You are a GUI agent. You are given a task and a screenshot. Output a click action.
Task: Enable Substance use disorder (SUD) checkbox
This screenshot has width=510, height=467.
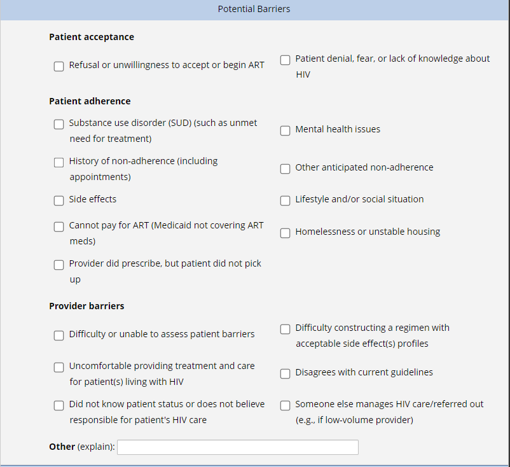coord(59,124)
